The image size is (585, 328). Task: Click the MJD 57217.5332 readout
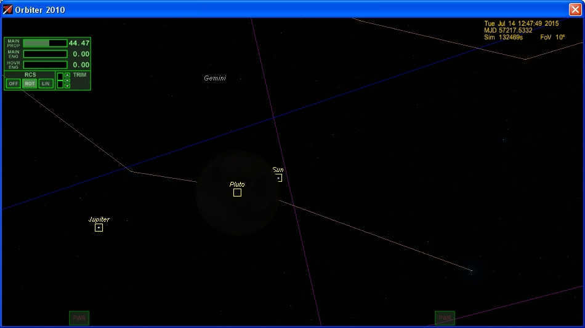[508, 30]
